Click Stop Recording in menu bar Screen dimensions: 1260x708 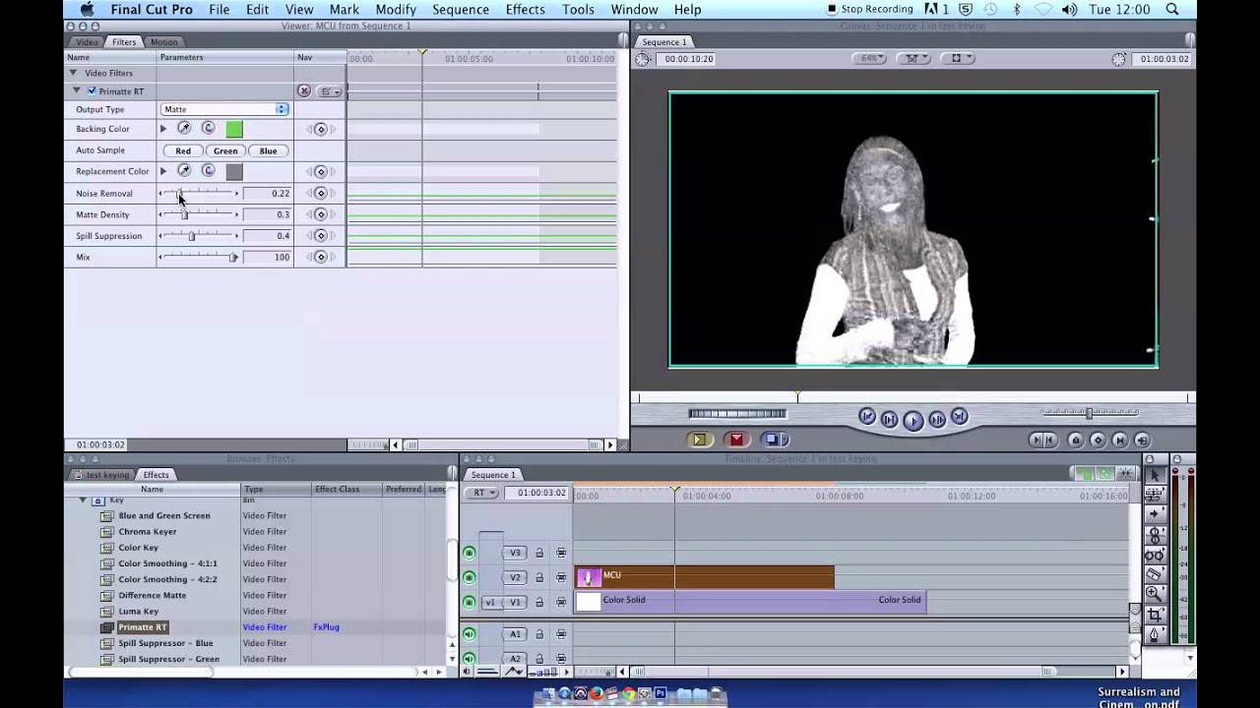(x=869, y=10)
